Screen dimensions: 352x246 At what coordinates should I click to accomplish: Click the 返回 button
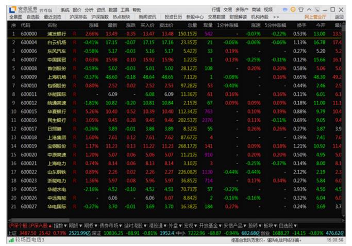click(339, 17)
